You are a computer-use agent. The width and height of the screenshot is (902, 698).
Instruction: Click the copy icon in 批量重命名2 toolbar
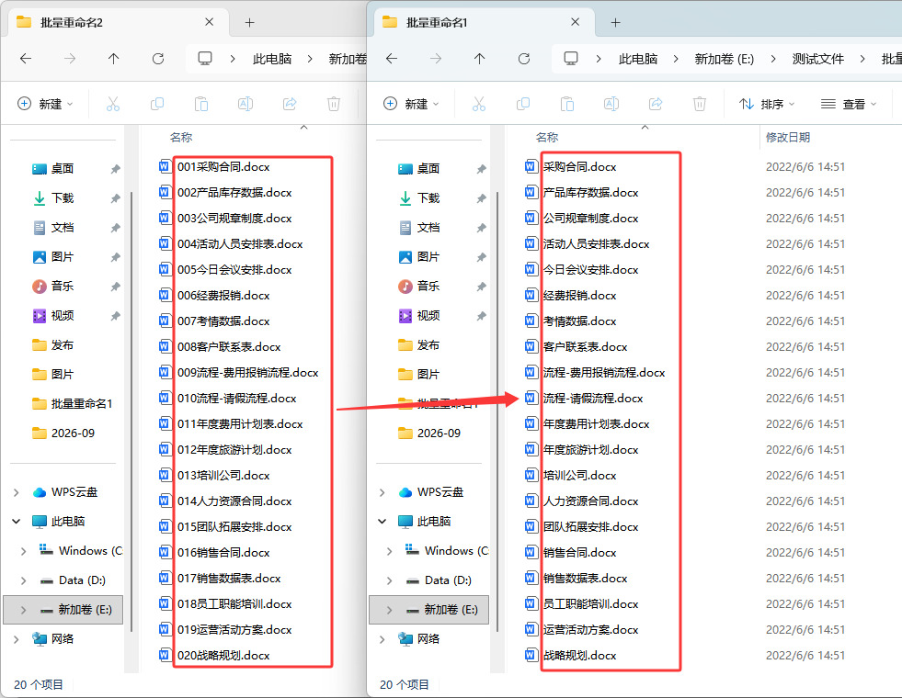[157, 104]
